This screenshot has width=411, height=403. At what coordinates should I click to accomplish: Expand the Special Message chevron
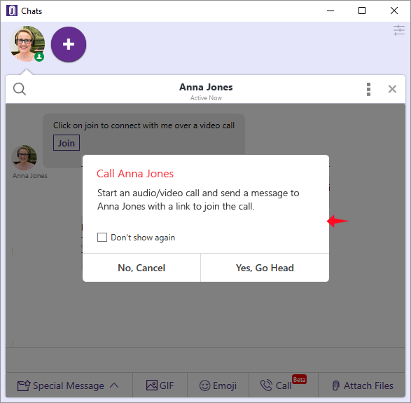[114, 385]
